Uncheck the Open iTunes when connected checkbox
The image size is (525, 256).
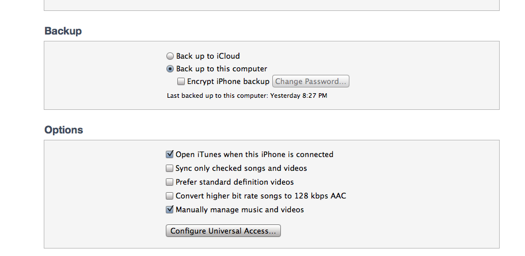point(170,154)
